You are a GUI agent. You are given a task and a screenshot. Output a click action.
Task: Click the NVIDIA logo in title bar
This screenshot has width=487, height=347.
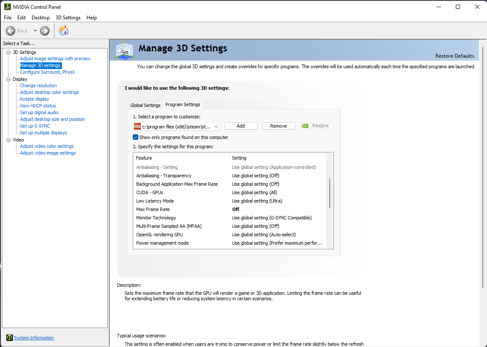point(8,7)
